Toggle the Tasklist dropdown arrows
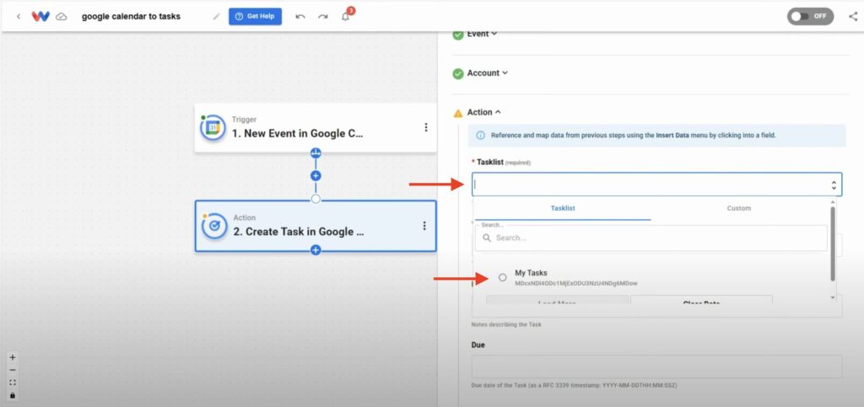 click(x=834, y=185)
